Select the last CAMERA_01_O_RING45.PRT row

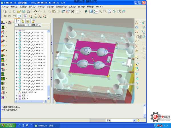(31, 90)
